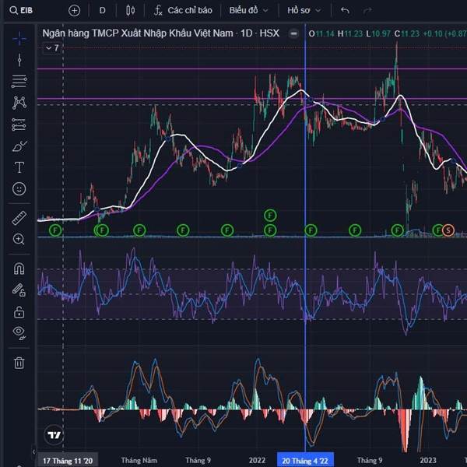The width and height of the screenshot is (467, 467).
Task: Open the emoji icons tool
Action: click(19, 188)
